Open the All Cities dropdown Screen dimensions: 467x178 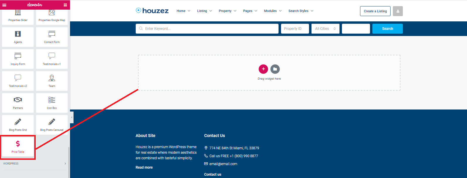[x=325, y=29]
